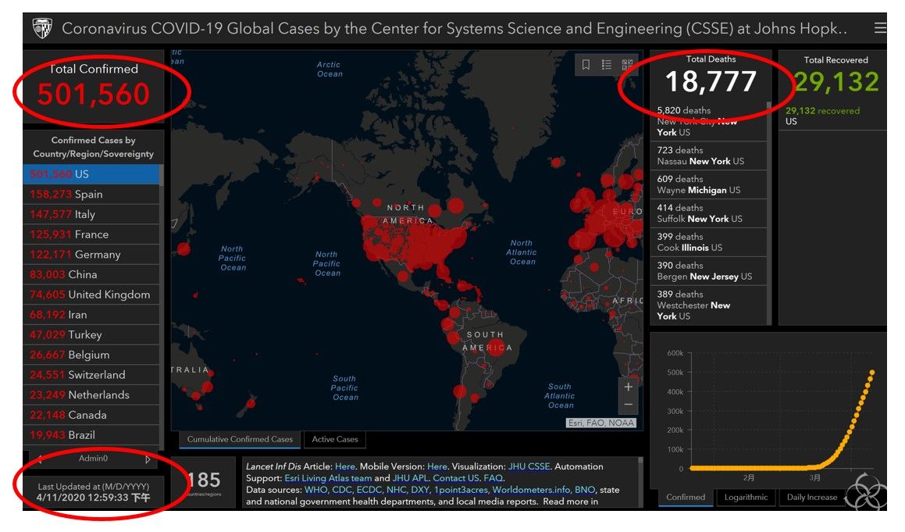The width and height of the screenshot is (905, 532).
Task: Open the map bookmarks icon
Action: click(586, 65)
